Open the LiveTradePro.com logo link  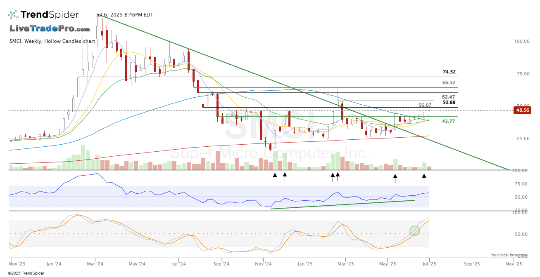[50, 29]
